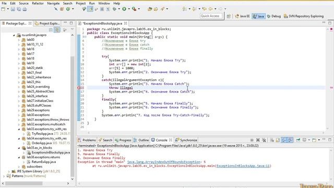Click the Pin Console icon

[298, 140]
